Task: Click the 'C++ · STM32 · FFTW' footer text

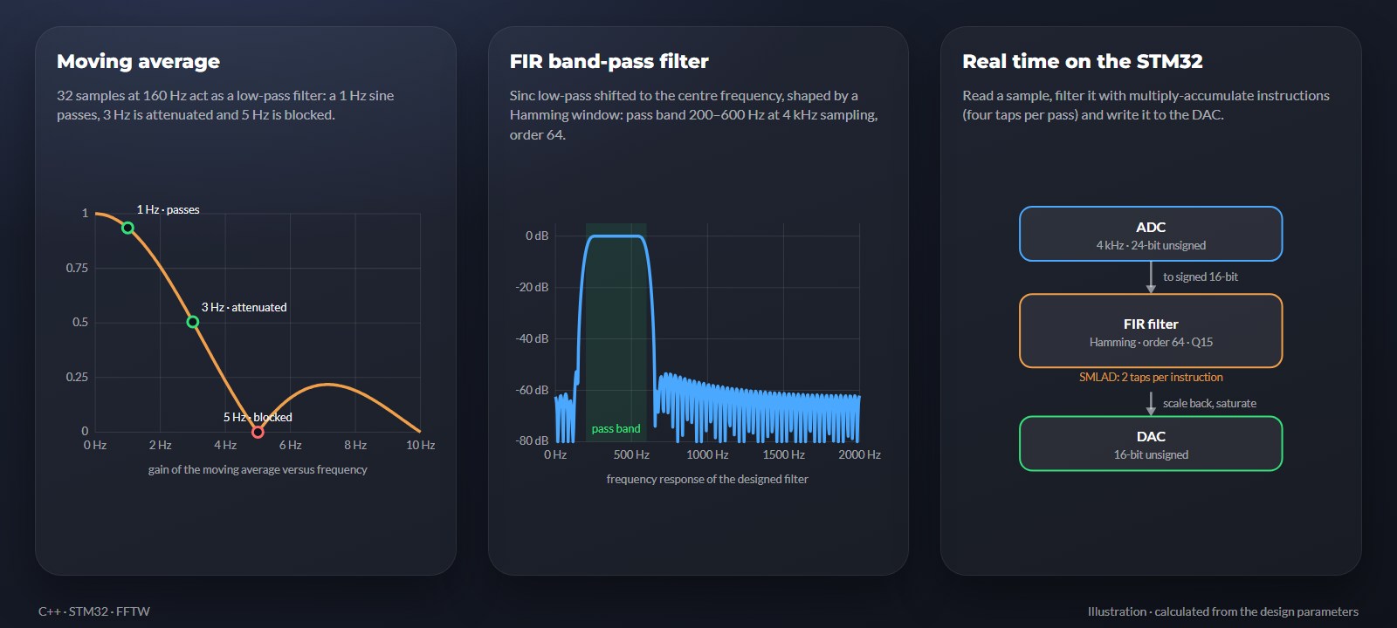Action: (94, 611)
